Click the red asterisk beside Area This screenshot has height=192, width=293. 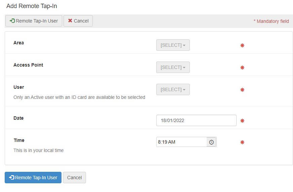[242, 45]
